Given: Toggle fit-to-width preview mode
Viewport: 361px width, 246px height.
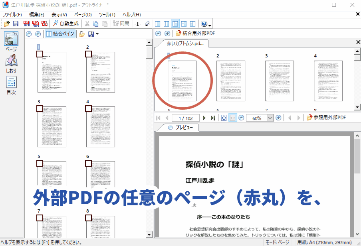Looking at the screenshot, I should click(232, 118).
